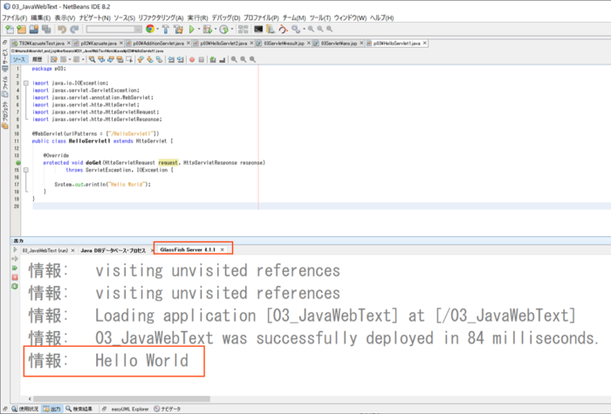Open the 検索結果 bottom panel button
The image size is (611, 414).
(x=79, y=409)
